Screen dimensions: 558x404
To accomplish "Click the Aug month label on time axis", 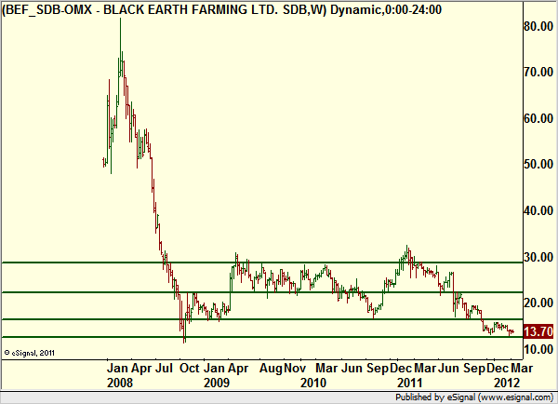I will coord(271,368).
